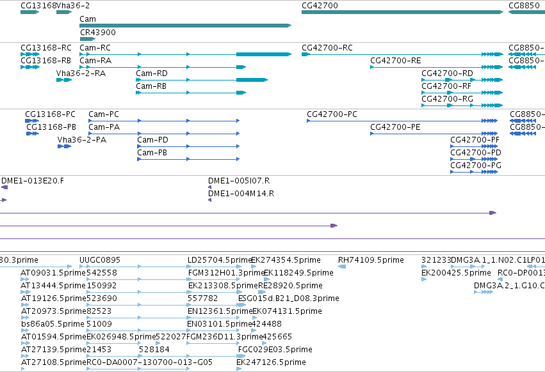
Task: Select the RH74109.5prime EST glyph
Action: pyautogui.click(x=342, y=267)
